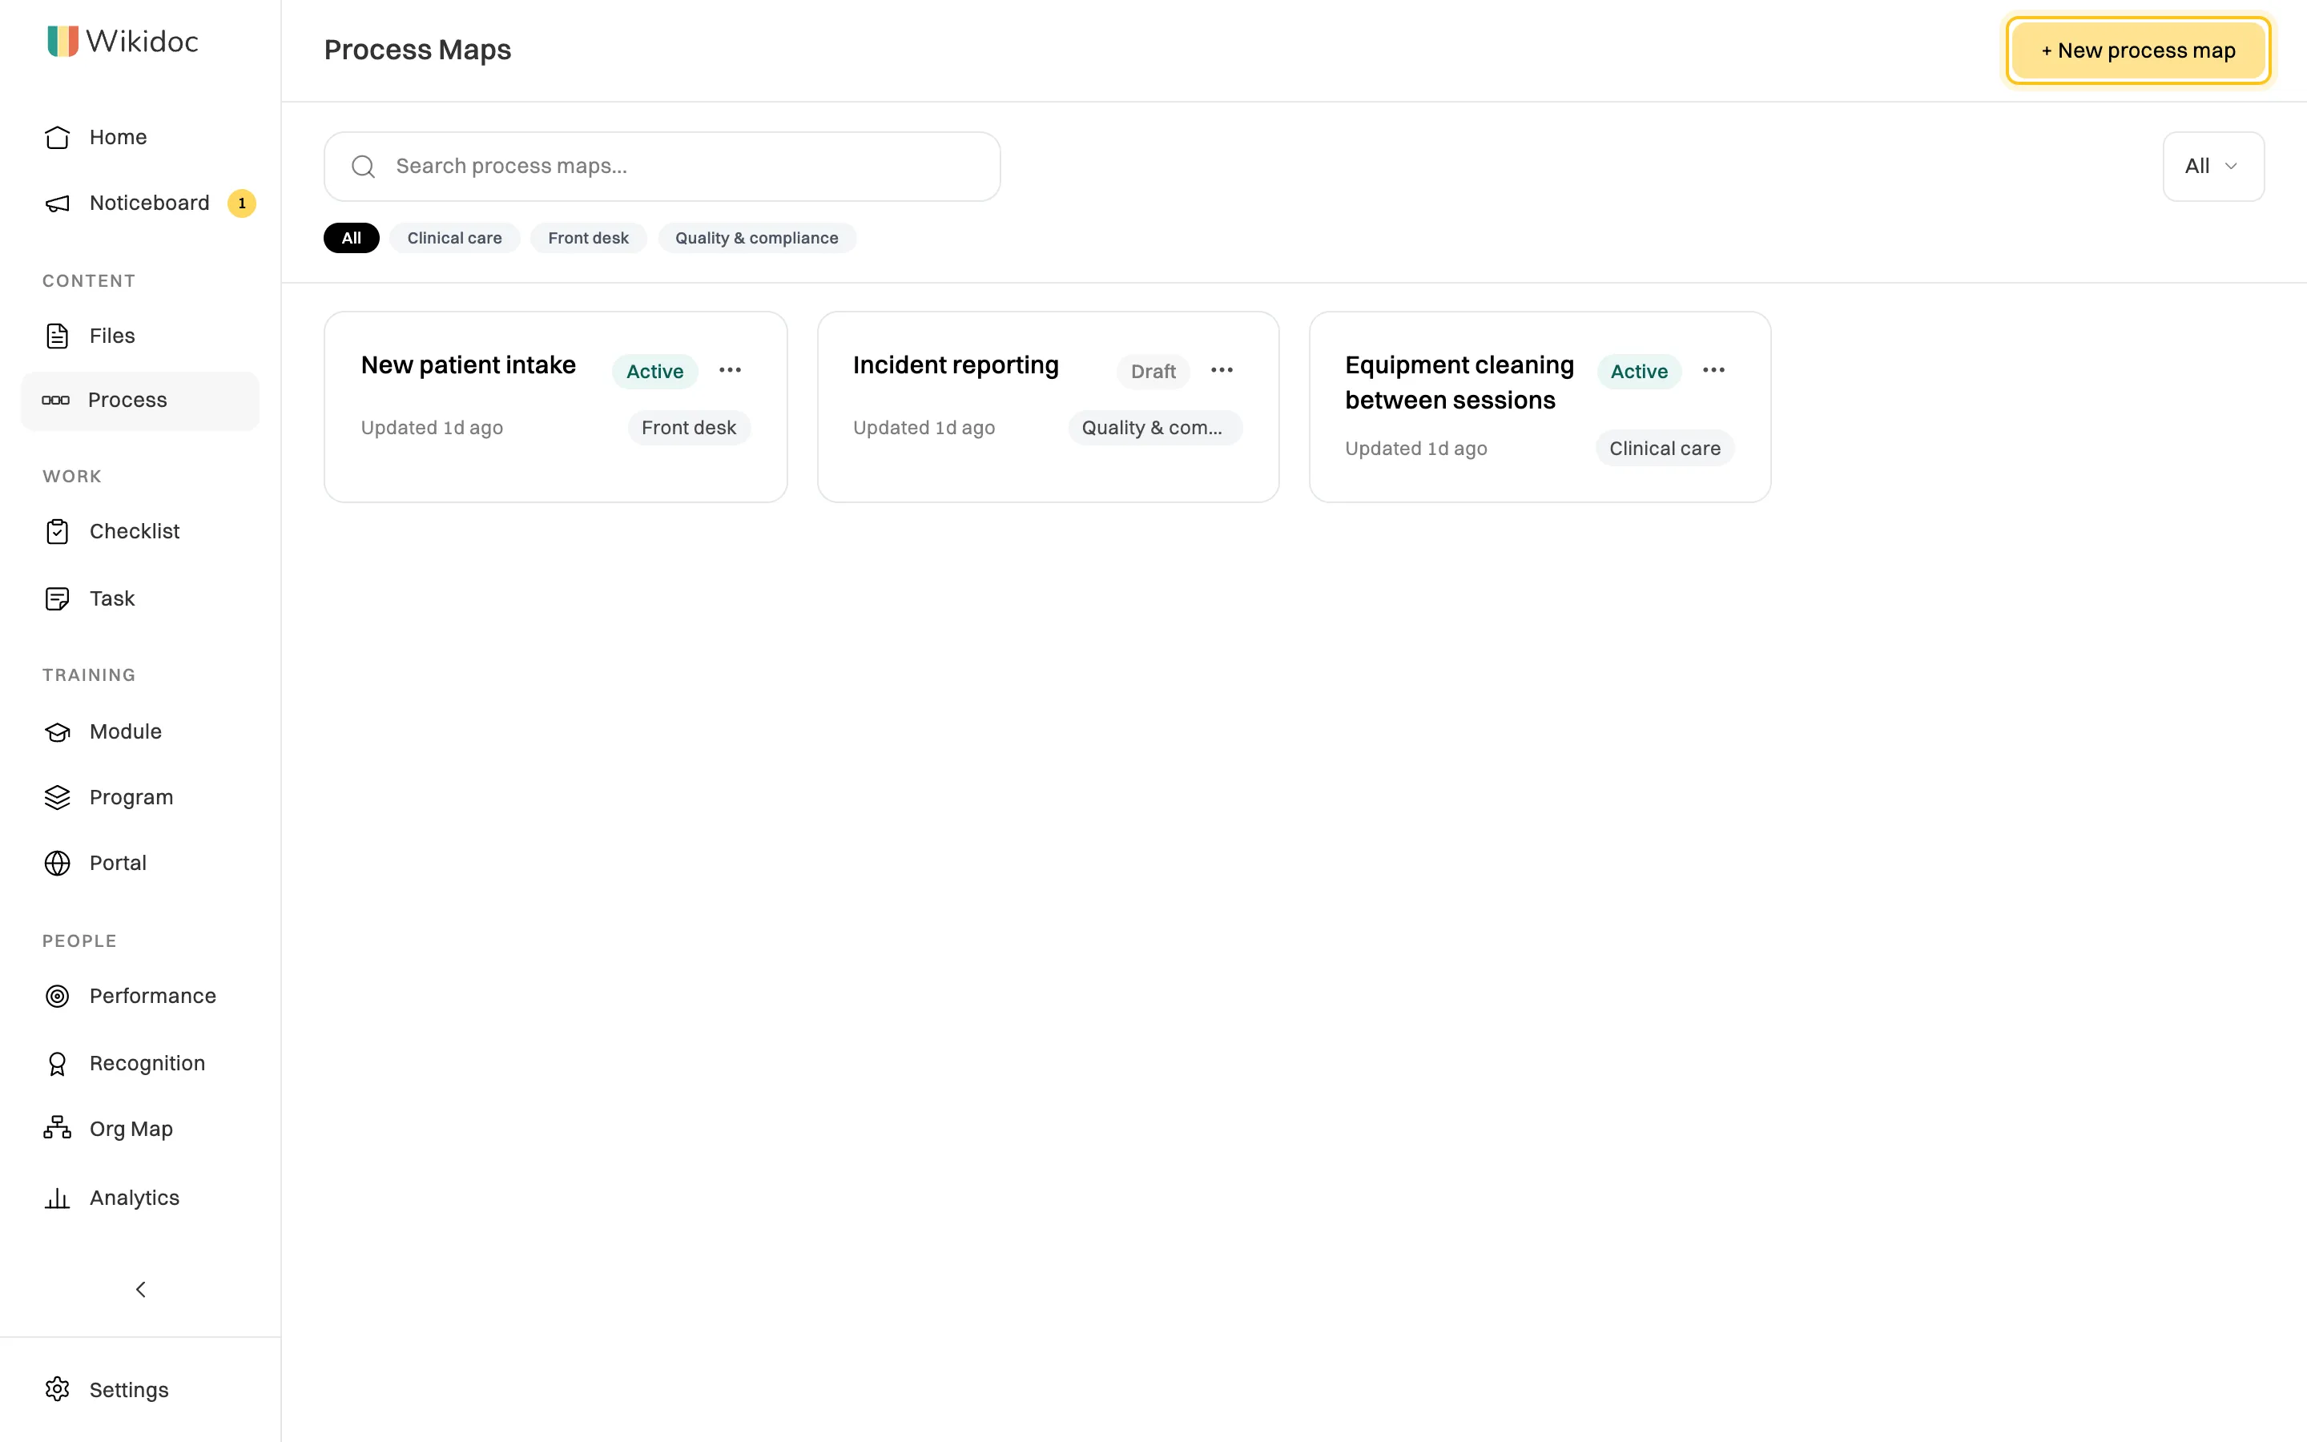Screen dimensions: 2307x1442
Task: Open Settings label in sidebar
Action: tap(129, 1390)
